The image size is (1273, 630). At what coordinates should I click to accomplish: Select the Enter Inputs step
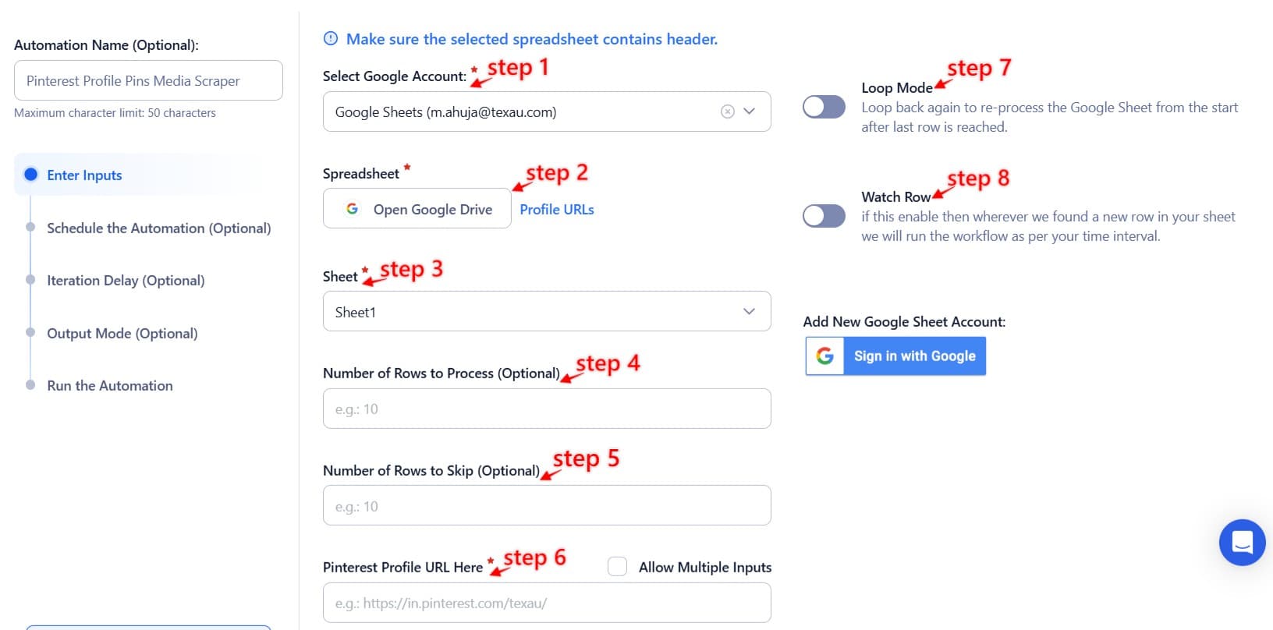coord(84,175)
